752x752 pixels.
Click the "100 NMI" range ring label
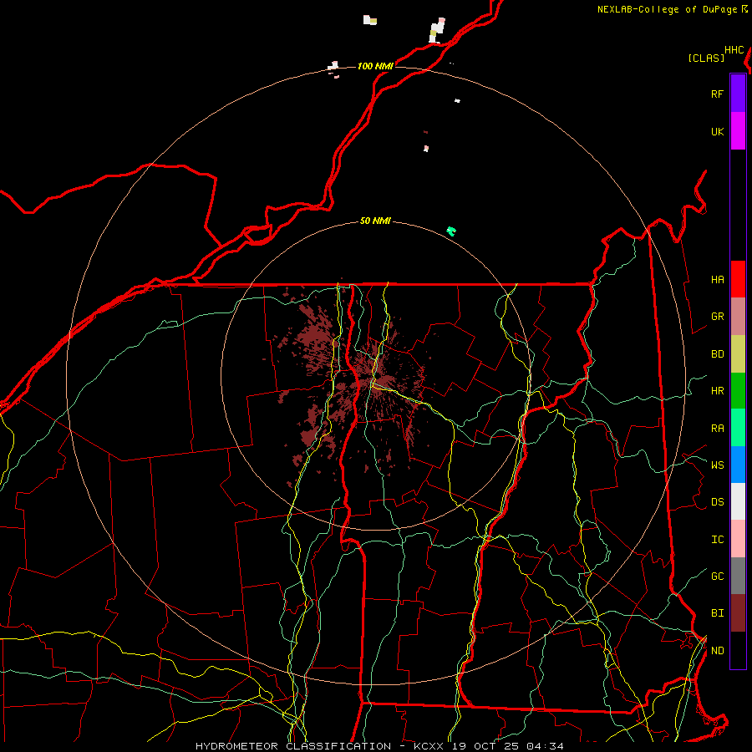point(375,66)
